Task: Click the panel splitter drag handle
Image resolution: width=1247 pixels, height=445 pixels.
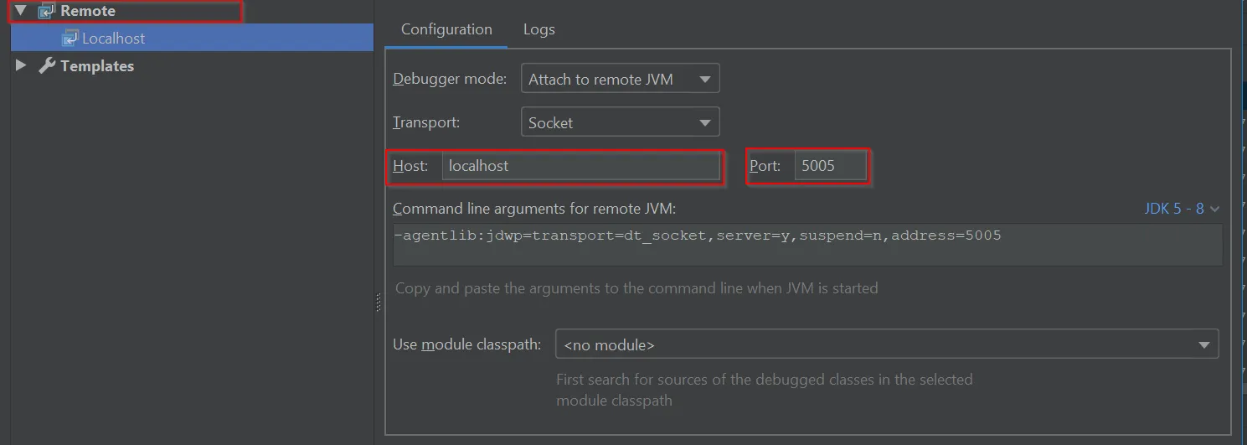Action: tap(379, 302)
